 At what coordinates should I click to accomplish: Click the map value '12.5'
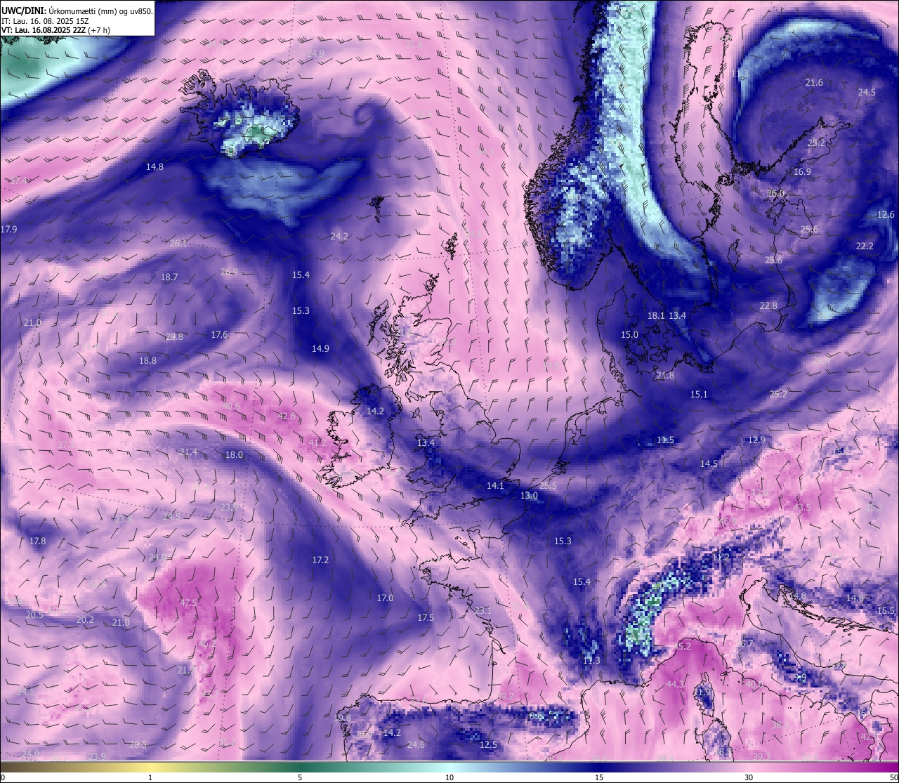tap(488, 744)
